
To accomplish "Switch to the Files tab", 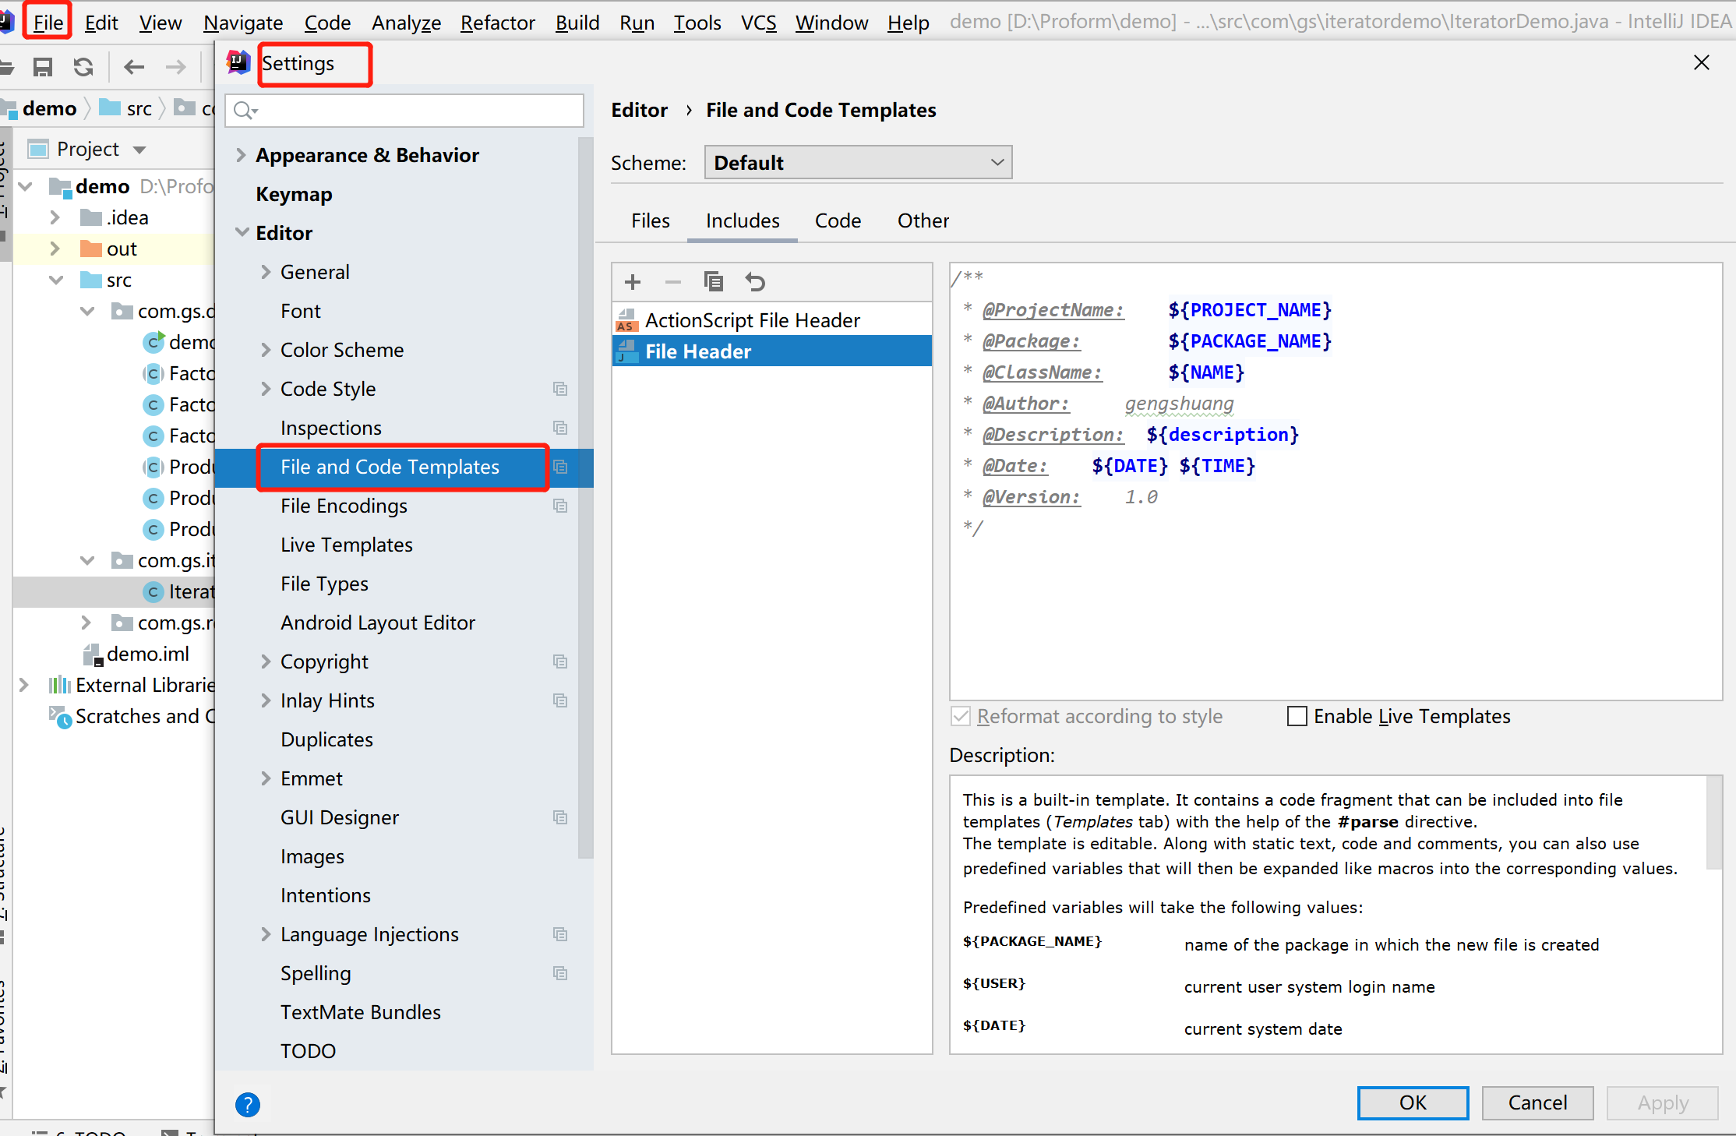I will tap(650, 221).
